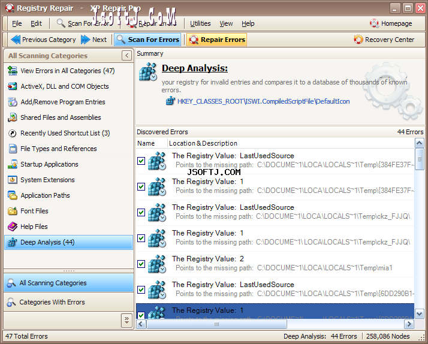The width and height of the screenshot is (428, 344).
Task: Click the Summary panel label
Action: pyautogui.click(x=150, y=53)
